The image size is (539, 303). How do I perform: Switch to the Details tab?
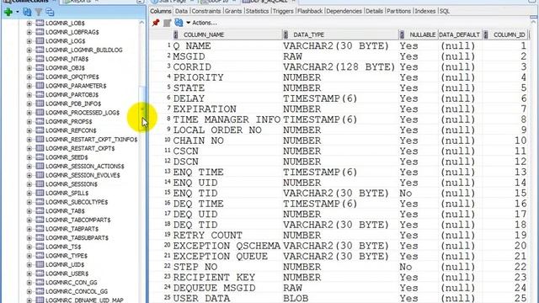click(374, 11)
